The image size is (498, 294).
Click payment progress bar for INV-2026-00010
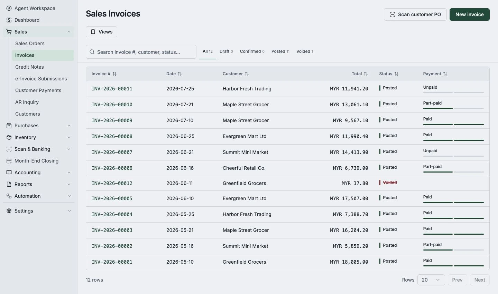[453, 108]
